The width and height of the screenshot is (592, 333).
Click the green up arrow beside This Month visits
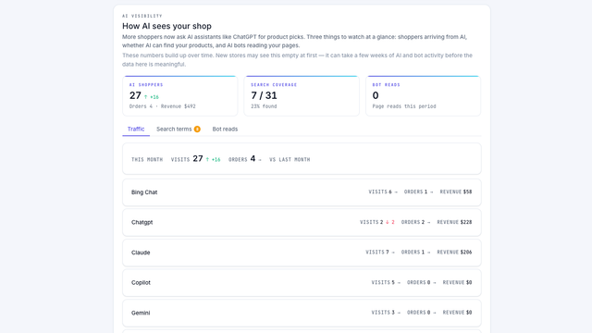coord(207,159)
